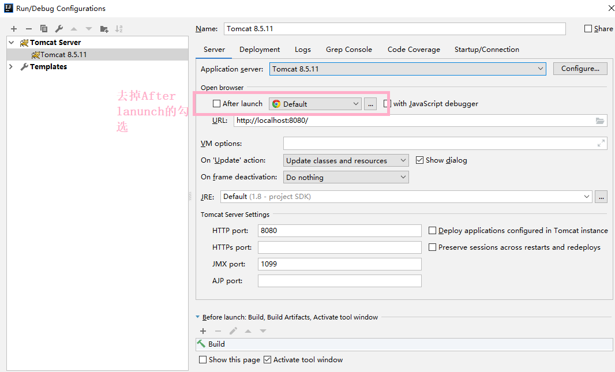Image resolution: width=615 pixels, height=372 pixels.
Task: Move the configuration up with the toolbar arrow
Action: pyautogui.click(x=74, y=29)
